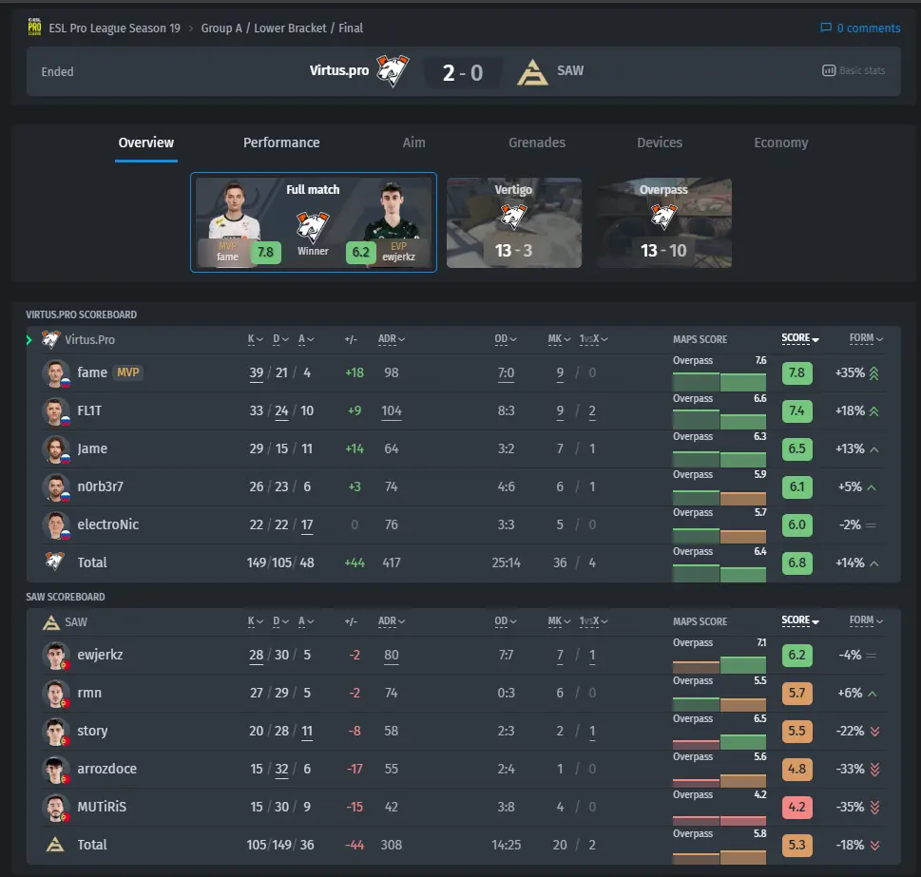Click story's player avatar
The width and height of the screenshot is (921, 877).
[56, 732]
